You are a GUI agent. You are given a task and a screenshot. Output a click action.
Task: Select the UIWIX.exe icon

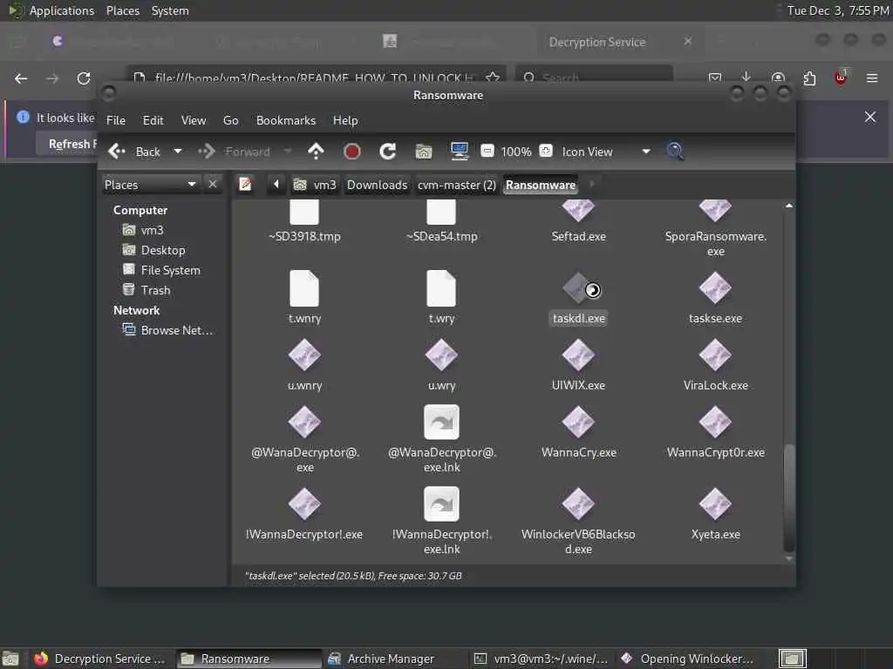pyautogui.click(x=578, y=355)
